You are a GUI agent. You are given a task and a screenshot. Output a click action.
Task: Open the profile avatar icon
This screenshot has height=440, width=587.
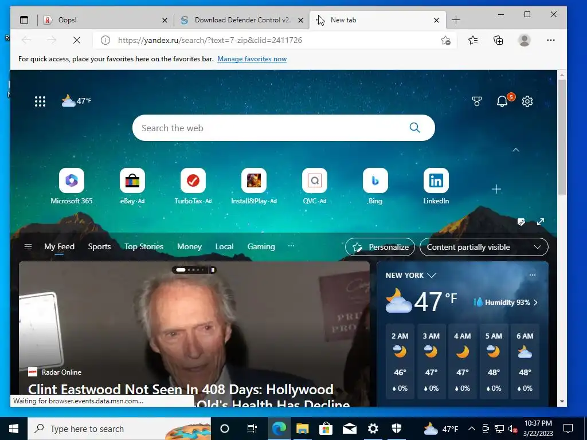tap(525, 40)
